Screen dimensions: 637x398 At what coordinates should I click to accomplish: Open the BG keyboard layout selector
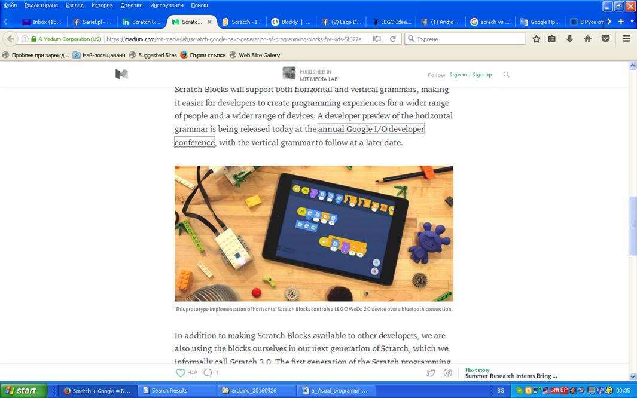pyautogui.click(x=501, y=390)
